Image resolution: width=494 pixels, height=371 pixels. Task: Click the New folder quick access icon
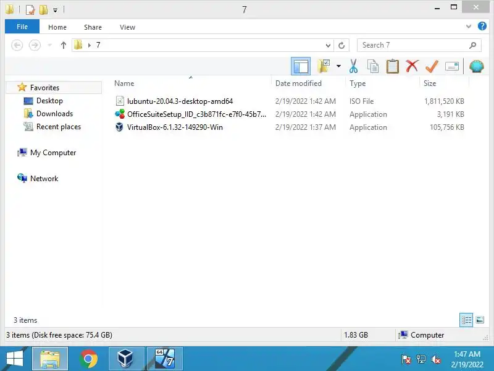coord(43,10)
